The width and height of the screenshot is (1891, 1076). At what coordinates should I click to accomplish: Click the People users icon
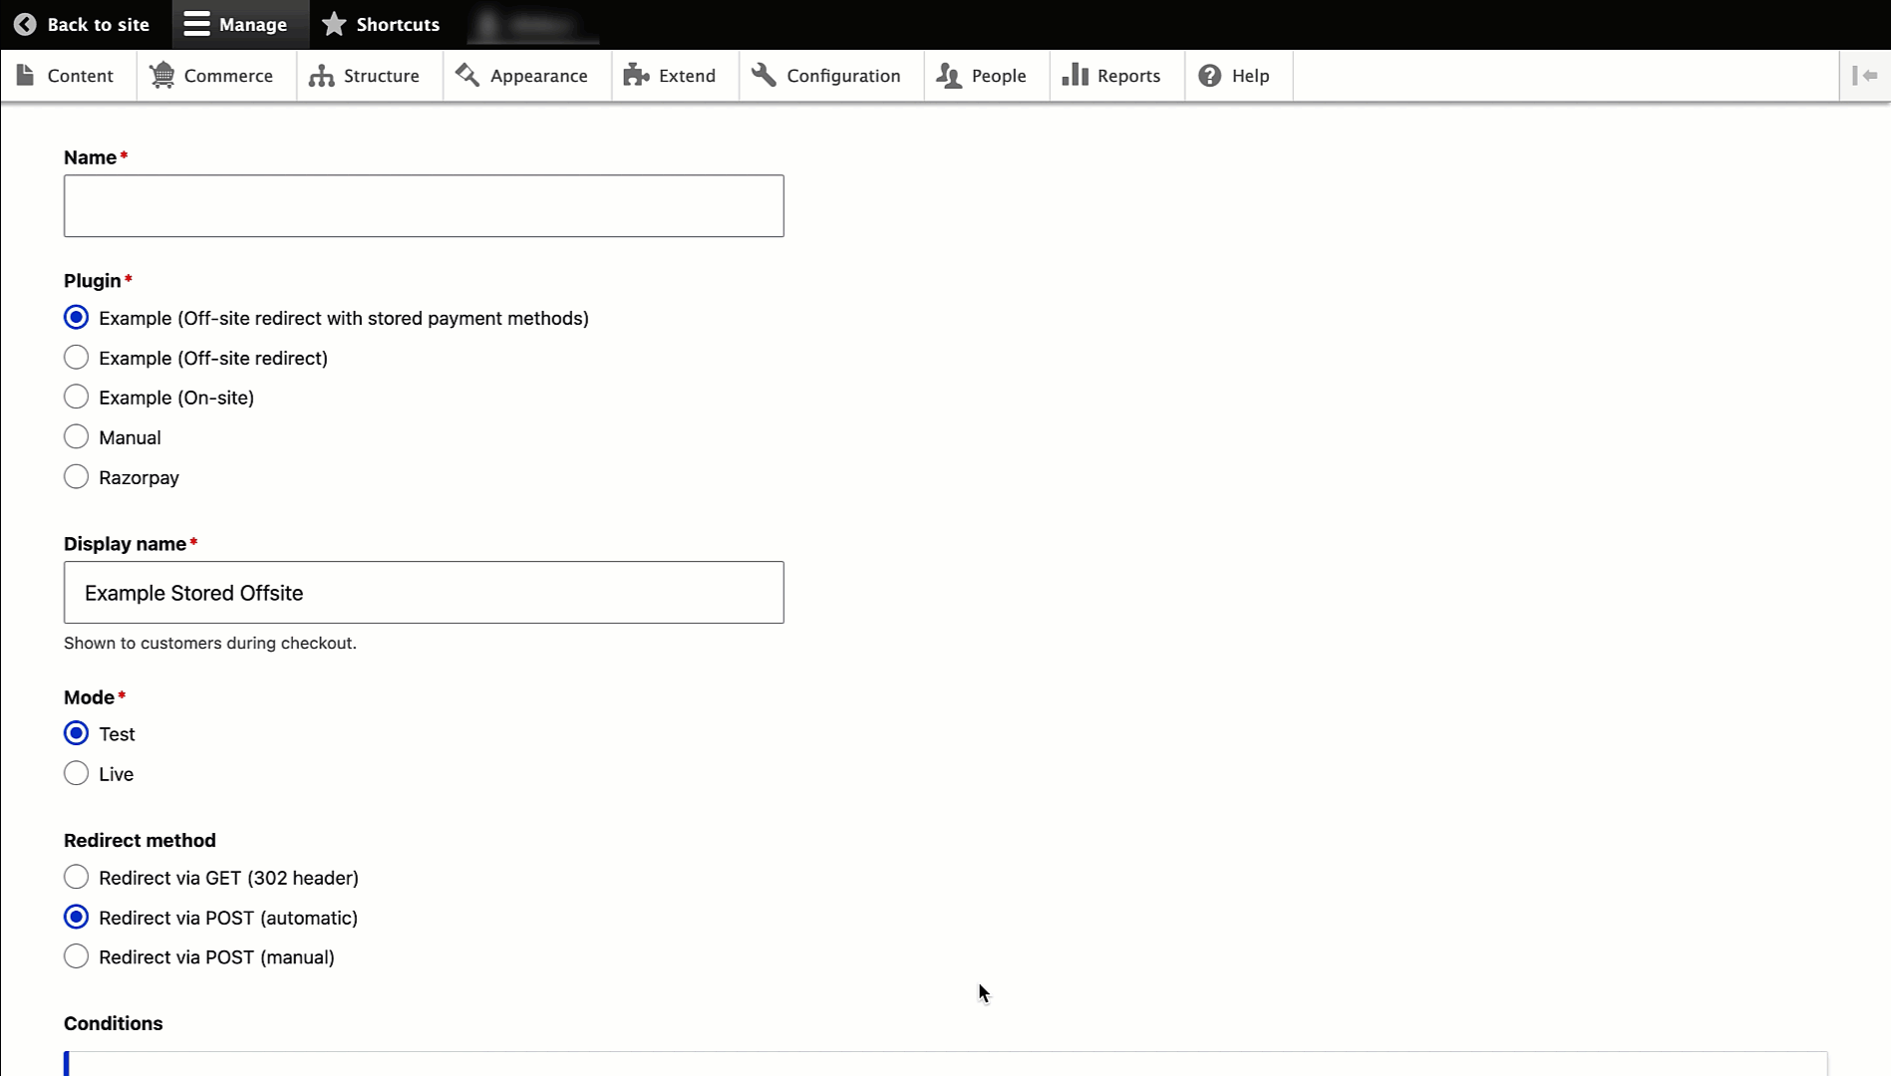pyautogui.click(x=949, y=76)
